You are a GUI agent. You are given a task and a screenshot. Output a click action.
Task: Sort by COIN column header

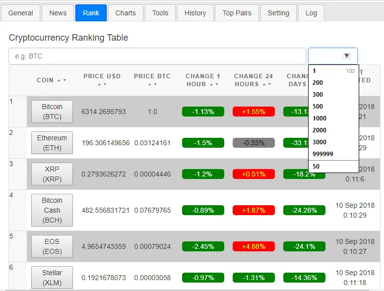click(51, 80)
